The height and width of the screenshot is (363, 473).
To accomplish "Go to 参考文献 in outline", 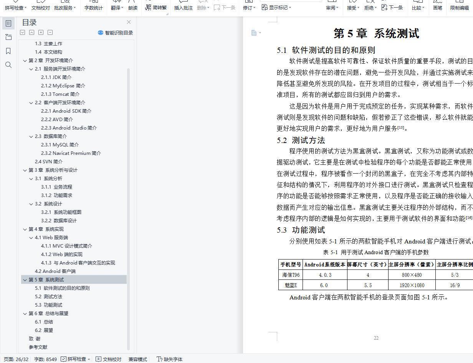I will click(x=38, y=347).
